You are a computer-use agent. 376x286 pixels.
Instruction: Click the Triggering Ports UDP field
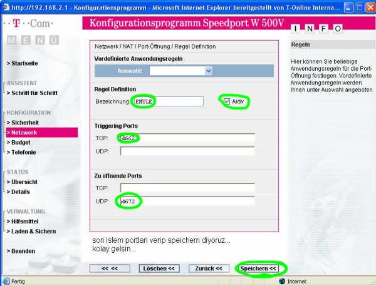187,151
